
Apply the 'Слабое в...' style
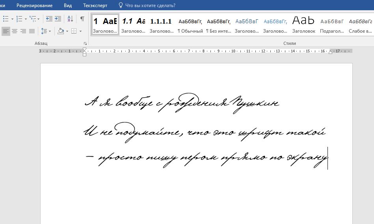click(x=360, y=24)
